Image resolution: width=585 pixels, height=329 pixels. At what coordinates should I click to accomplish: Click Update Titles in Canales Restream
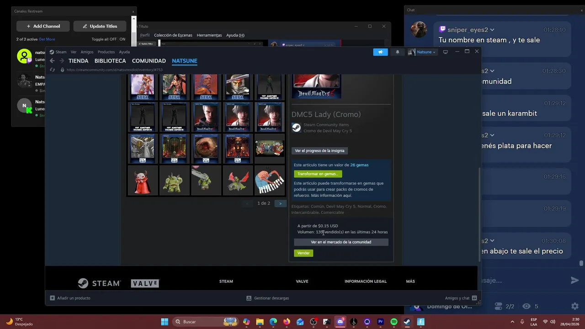click(100, 26)
